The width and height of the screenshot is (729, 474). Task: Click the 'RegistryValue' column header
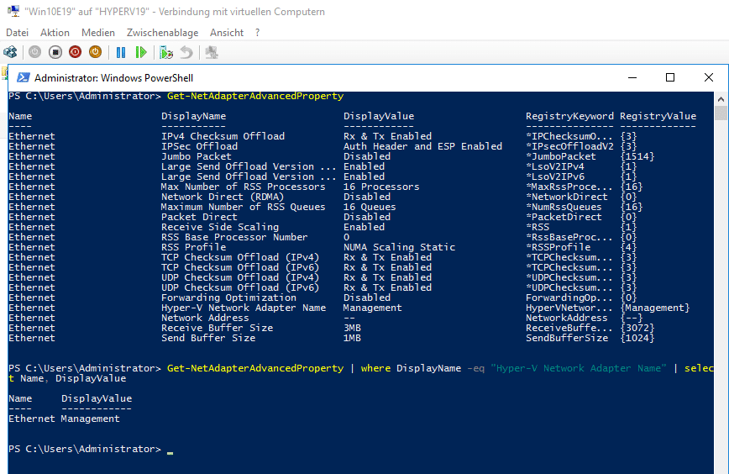coord(658,116)
